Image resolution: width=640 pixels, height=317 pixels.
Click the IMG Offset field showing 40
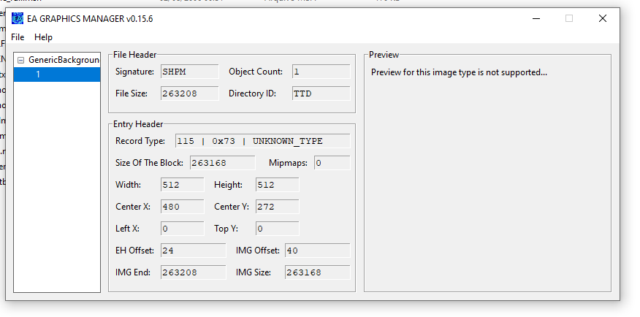pyautogui.click(x=318, y=251)
